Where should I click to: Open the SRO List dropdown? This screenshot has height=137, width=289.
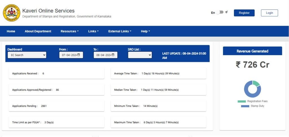click(x=140, y=55)
